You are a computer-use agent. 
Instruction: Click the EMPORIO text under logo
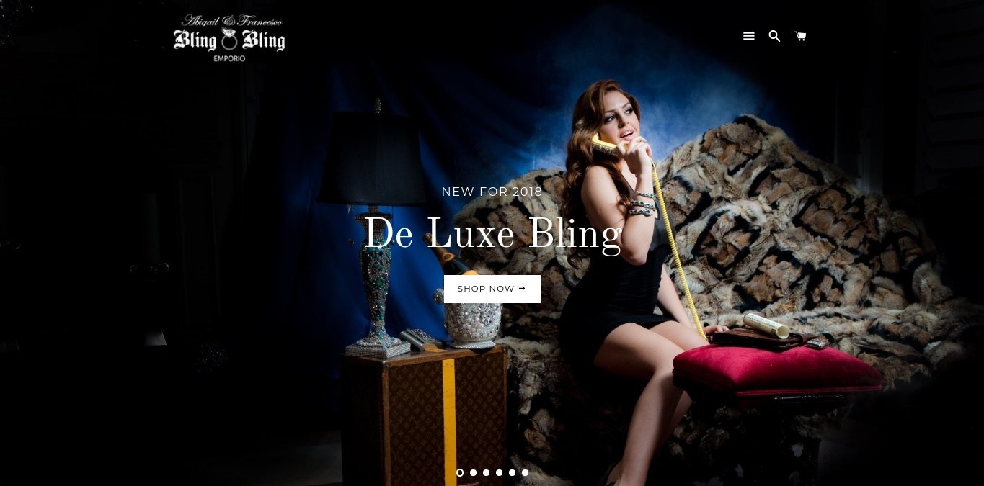coord(229,58)
